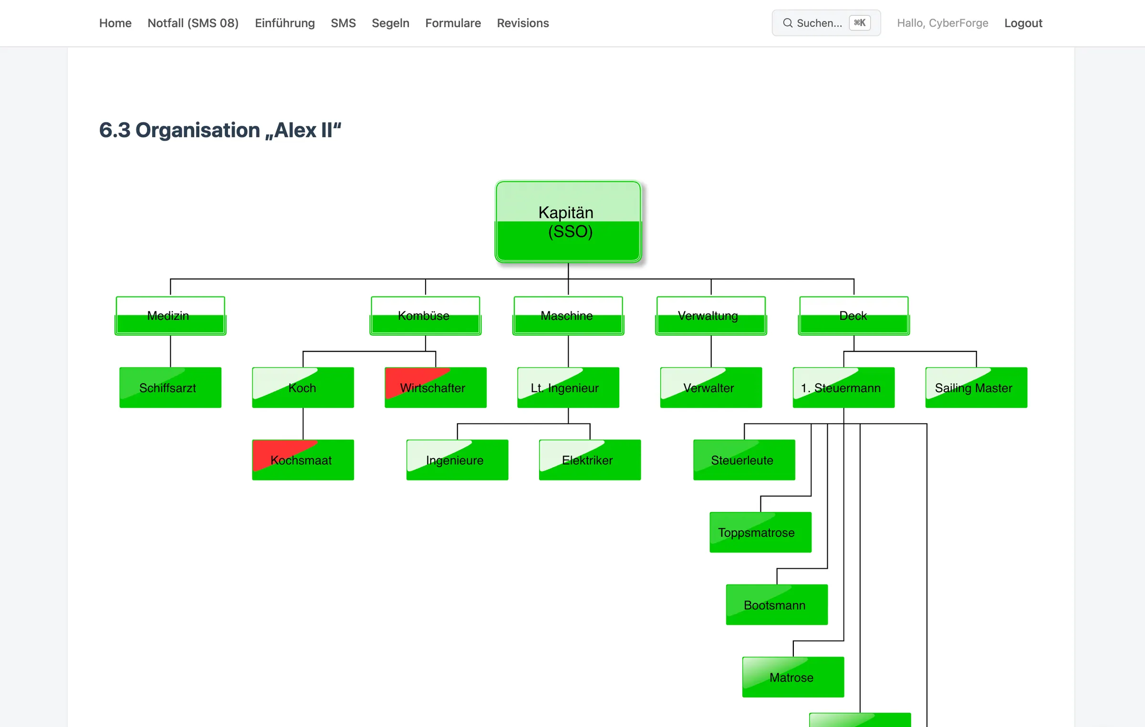Click the search magnifier icon
Image resolution: width=1145 pixels, height=727 pixels.
click(x=788, y=23)
